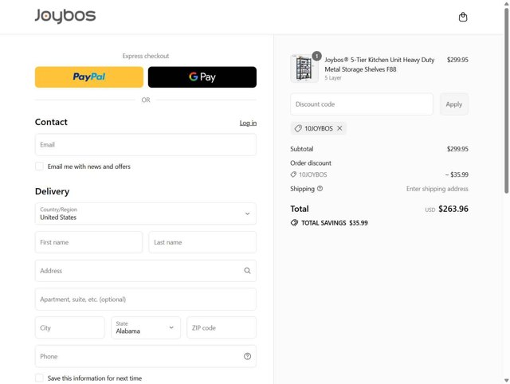Screen dimensions: 510x384
Task: Focus the Last name field
Action: 202,242
